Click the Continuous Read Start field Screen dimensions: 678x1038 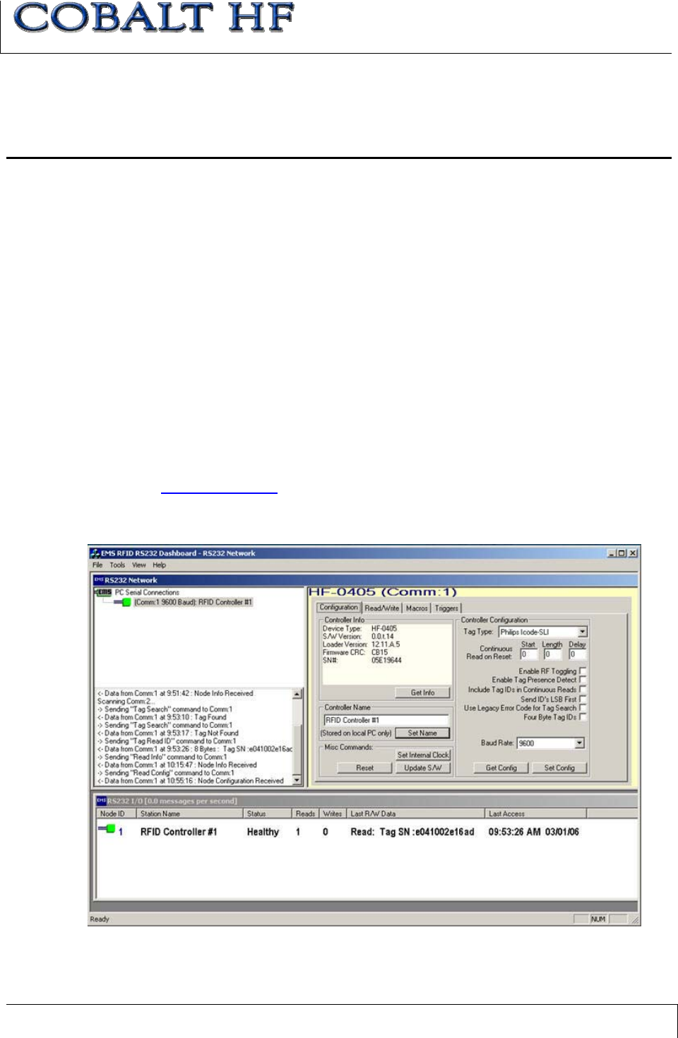coord(529,654)
